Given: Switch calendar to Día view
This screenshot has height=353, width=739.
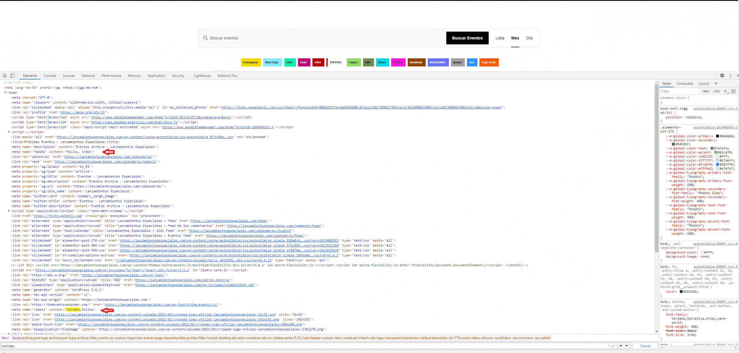Looking at the screenshot, I should pyautogui.click(x=529, y=38).
